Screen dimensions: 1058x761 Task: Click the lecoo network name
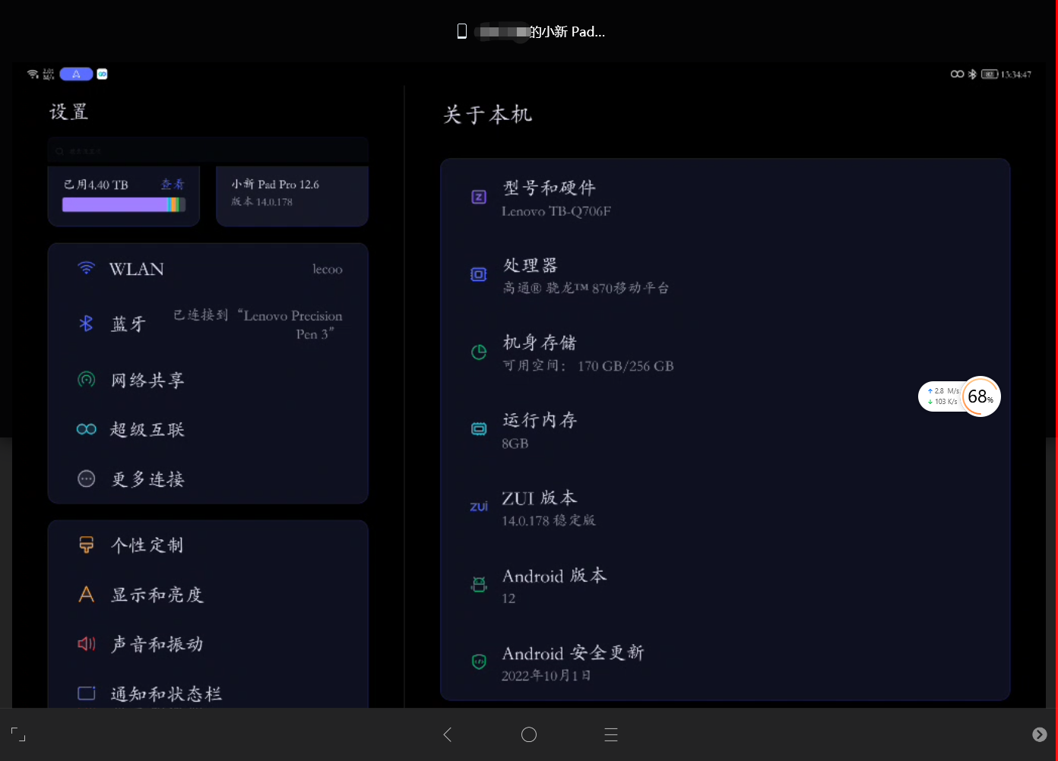[328, 269]
